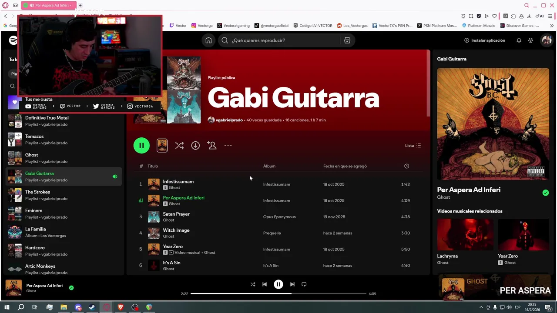Image resolution: width=557 pixels, height=313 pixels.
Task: Download the Gabi Guitarra playlist
Action: (195, 146)
